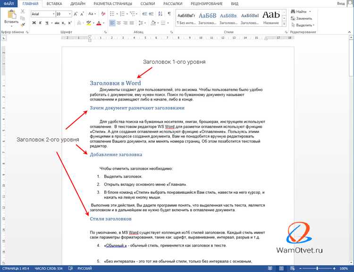
Task: Click the Sort A-Z icon
Action: (160, 14)
